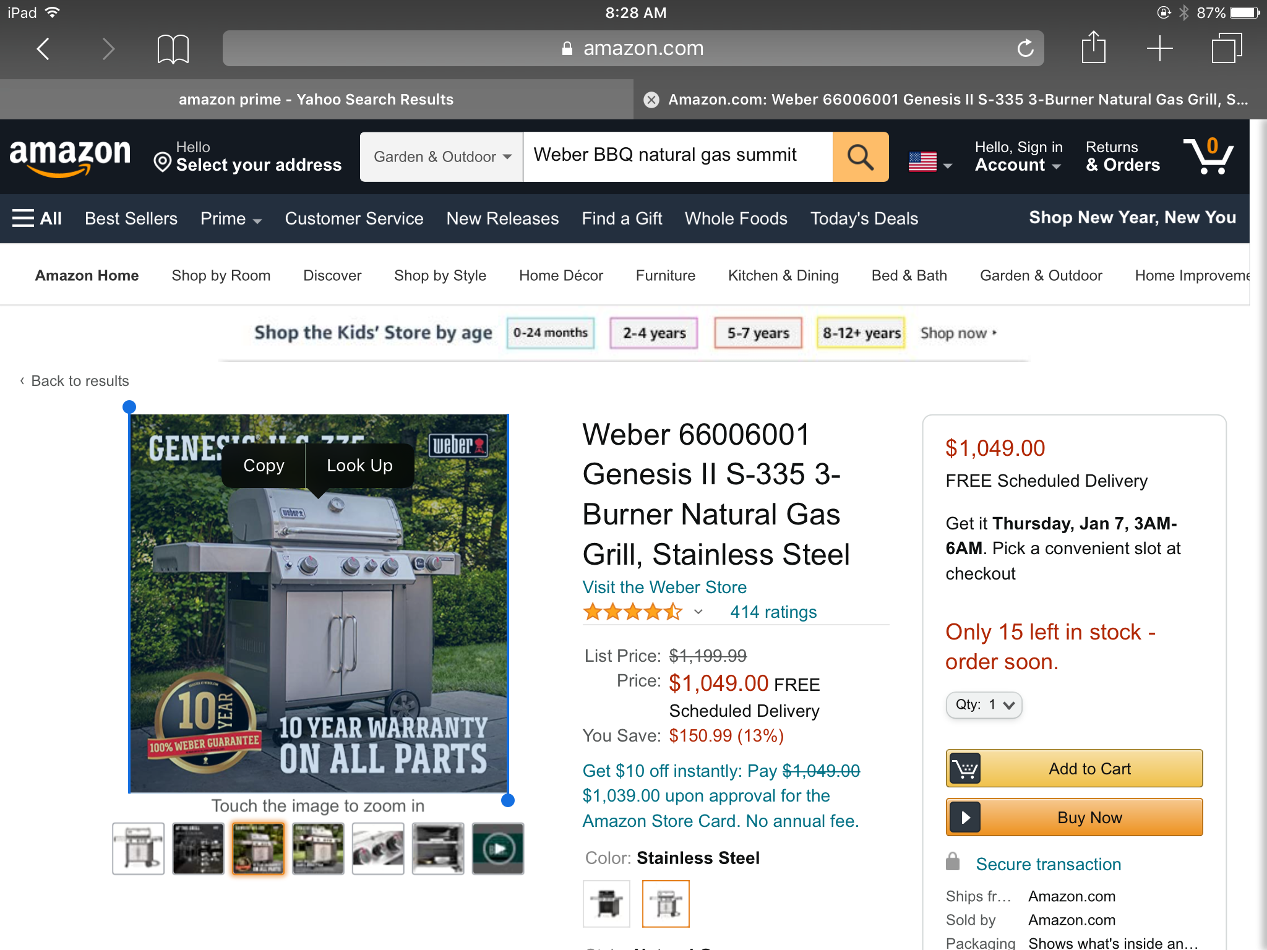Tap the Safari bookmarks book icon
Image resolution: width=1267 pixels, height=950 pixels.
pos(173,49)
